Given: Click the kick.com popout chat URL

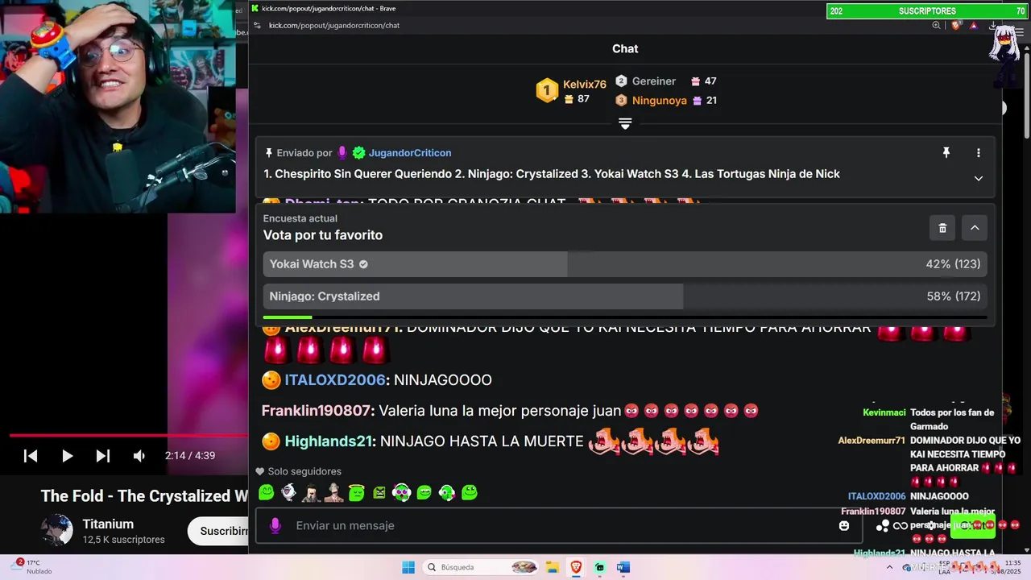Looking at the screenshot, I should pos(334,25).
